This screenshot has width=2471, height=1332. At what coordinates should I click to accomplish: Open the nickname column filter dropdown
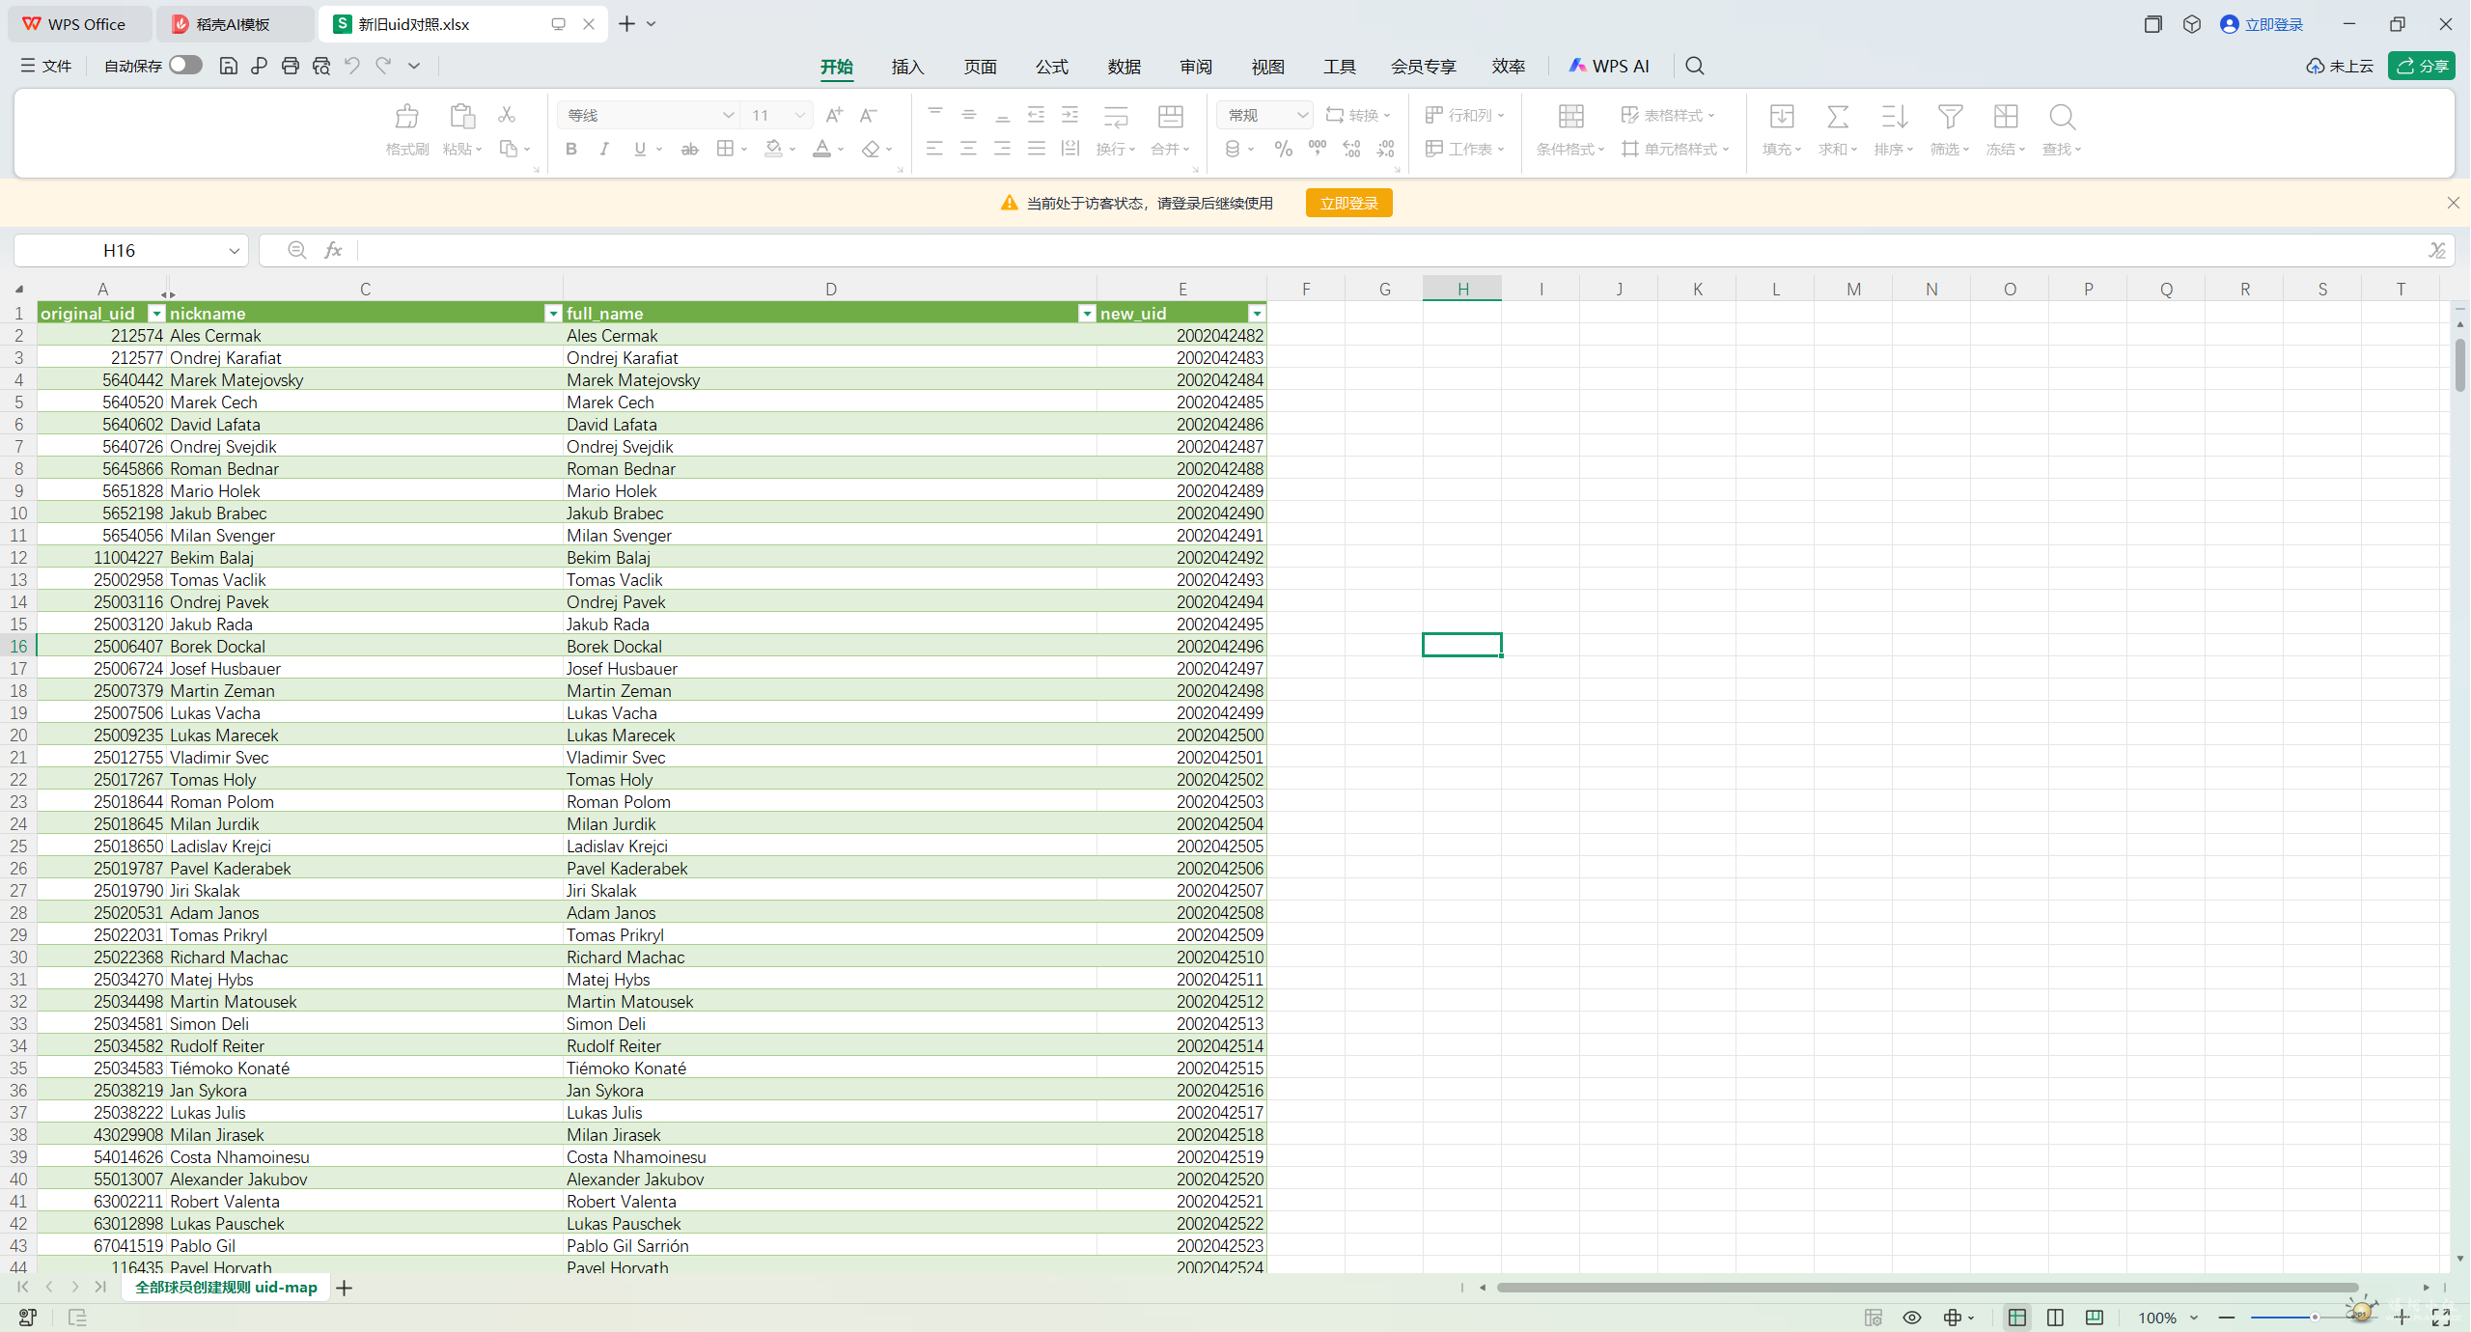pos(553,313)
